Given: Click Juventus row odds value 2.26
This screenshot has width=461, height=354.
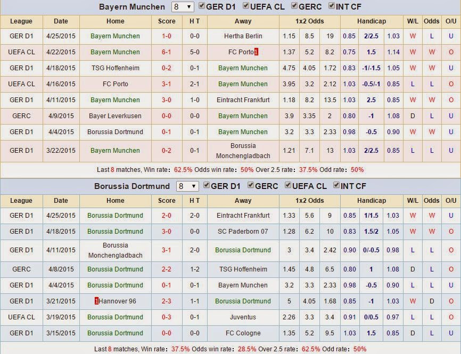Looking at the screenshot, I should pyautogui.click(x=289, y=317).
